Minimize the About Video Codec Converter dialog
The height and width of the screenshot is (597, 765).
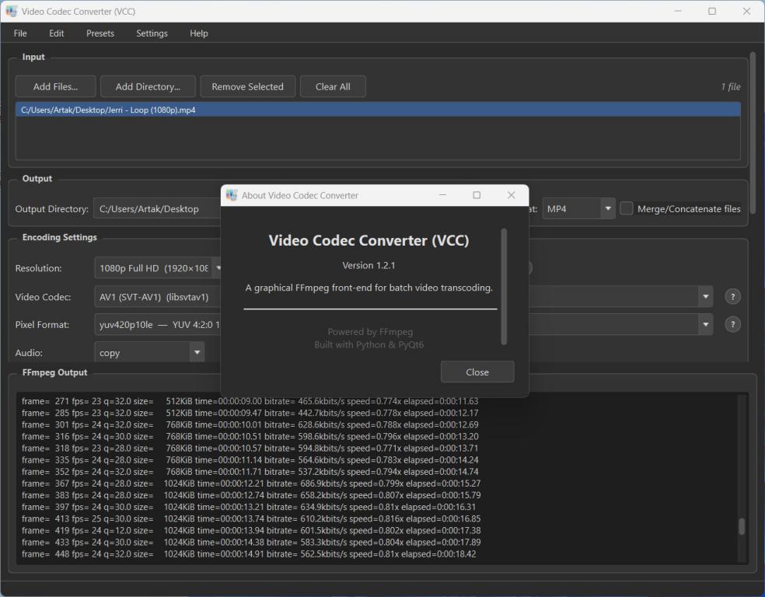442,195
